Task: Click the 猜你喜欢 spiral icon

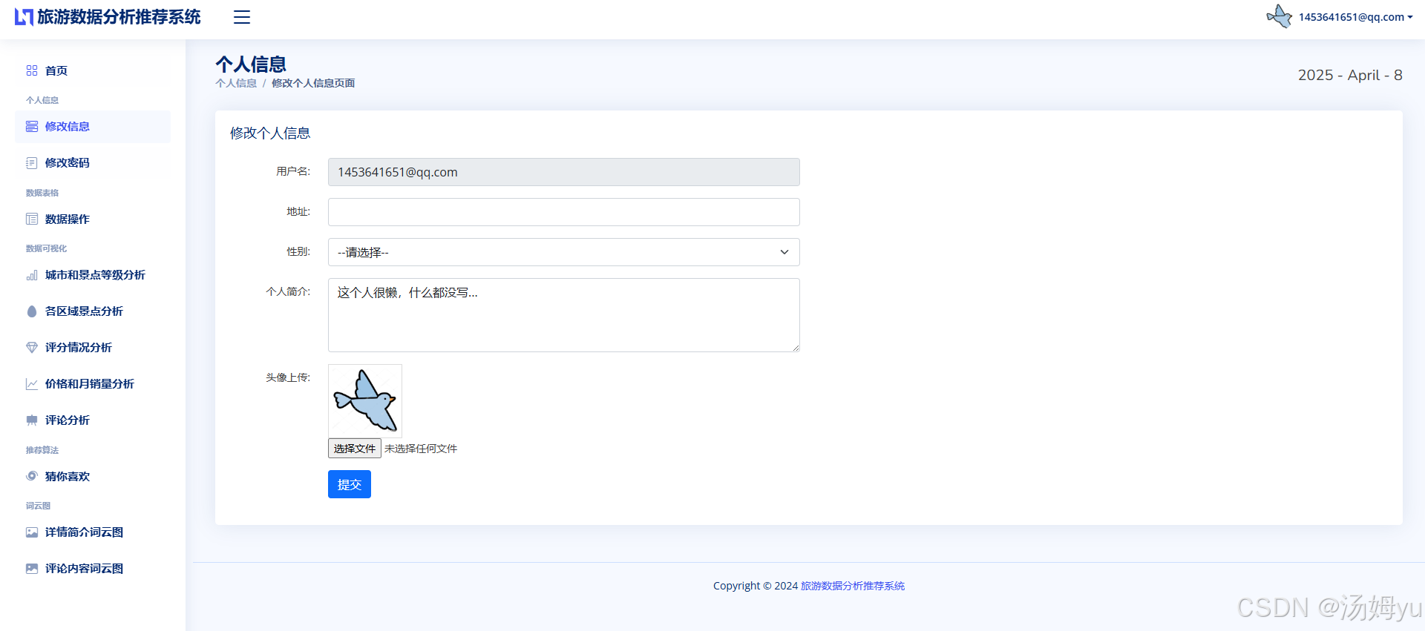Action: tap(32, 477)
